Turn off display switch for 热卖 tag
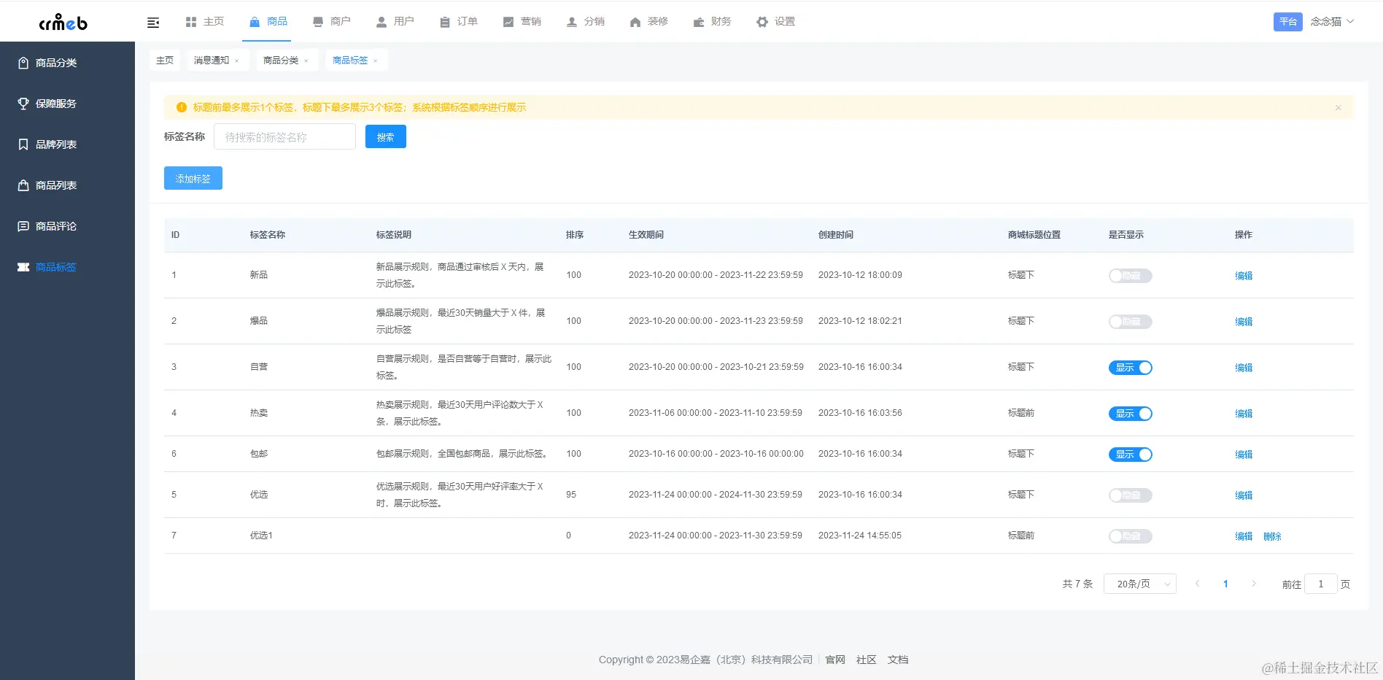Viewport: 1383px width, 680px height. pos(1130,414)
